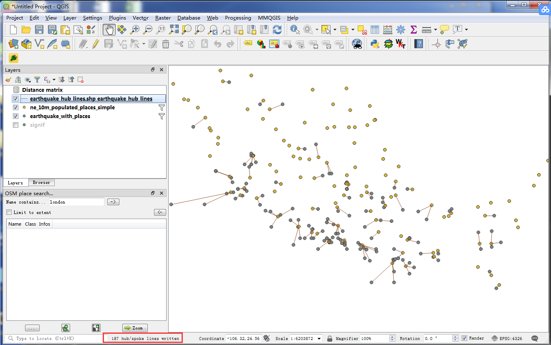Open project folder icon

coord(26,30)
